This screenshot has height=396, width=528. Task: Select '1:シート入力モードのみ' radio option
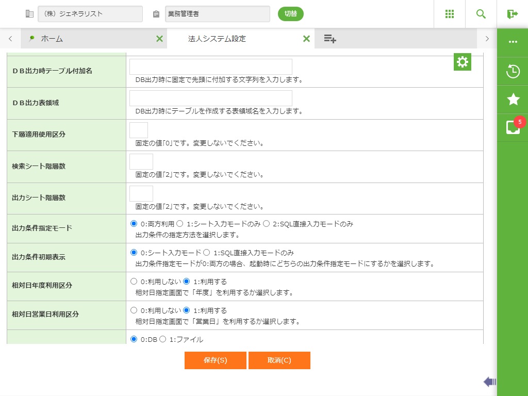coord(180,224)
